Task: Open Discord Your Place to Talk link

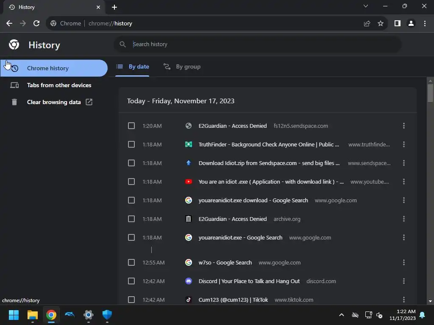Action: click(249, 281)
